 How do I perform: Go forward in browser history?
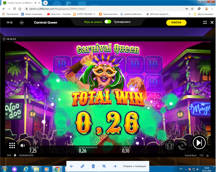[x=9, y=9]
